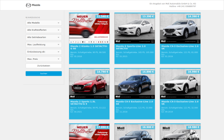
Task: Open the Alle Getriebearten dropdown
Action: (x=44, y=37)
